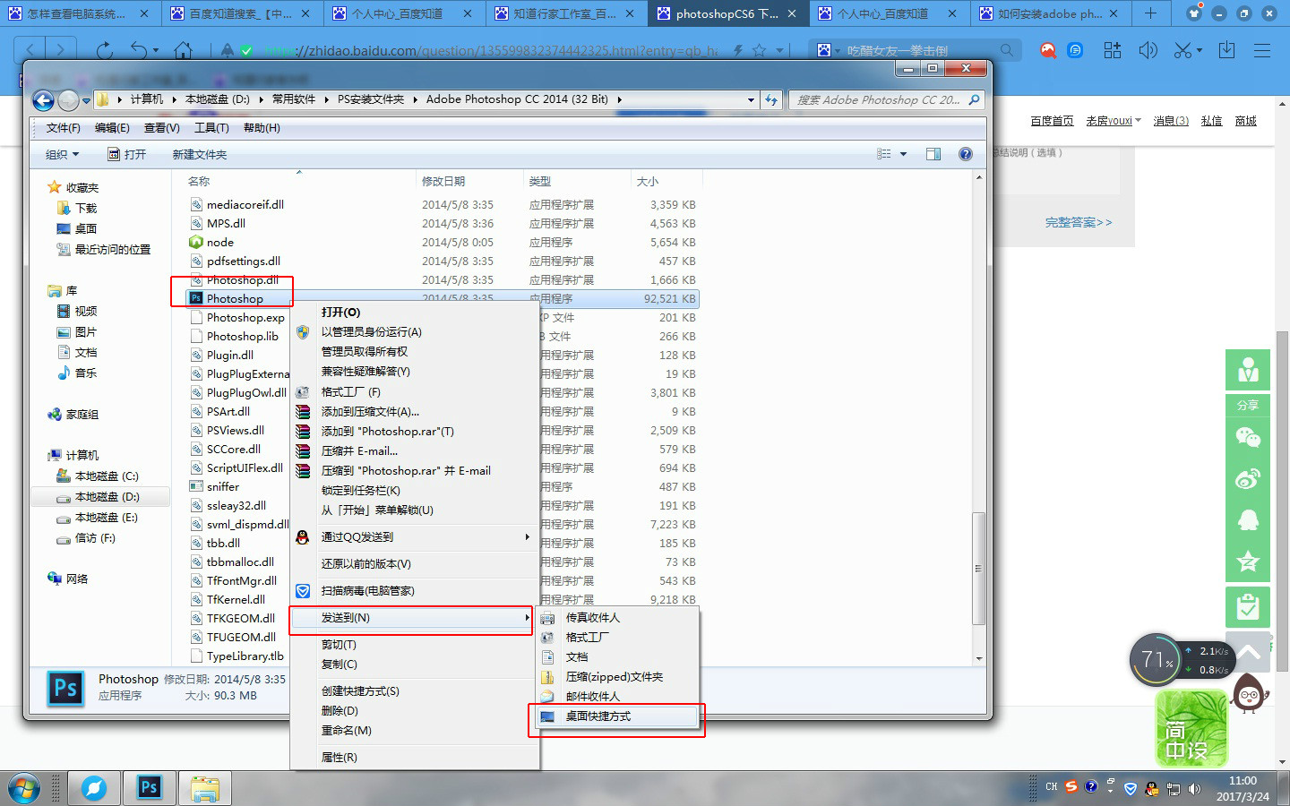
Task: Click the green clipboard check icon on the sidebar
Action: (1248, 607)
